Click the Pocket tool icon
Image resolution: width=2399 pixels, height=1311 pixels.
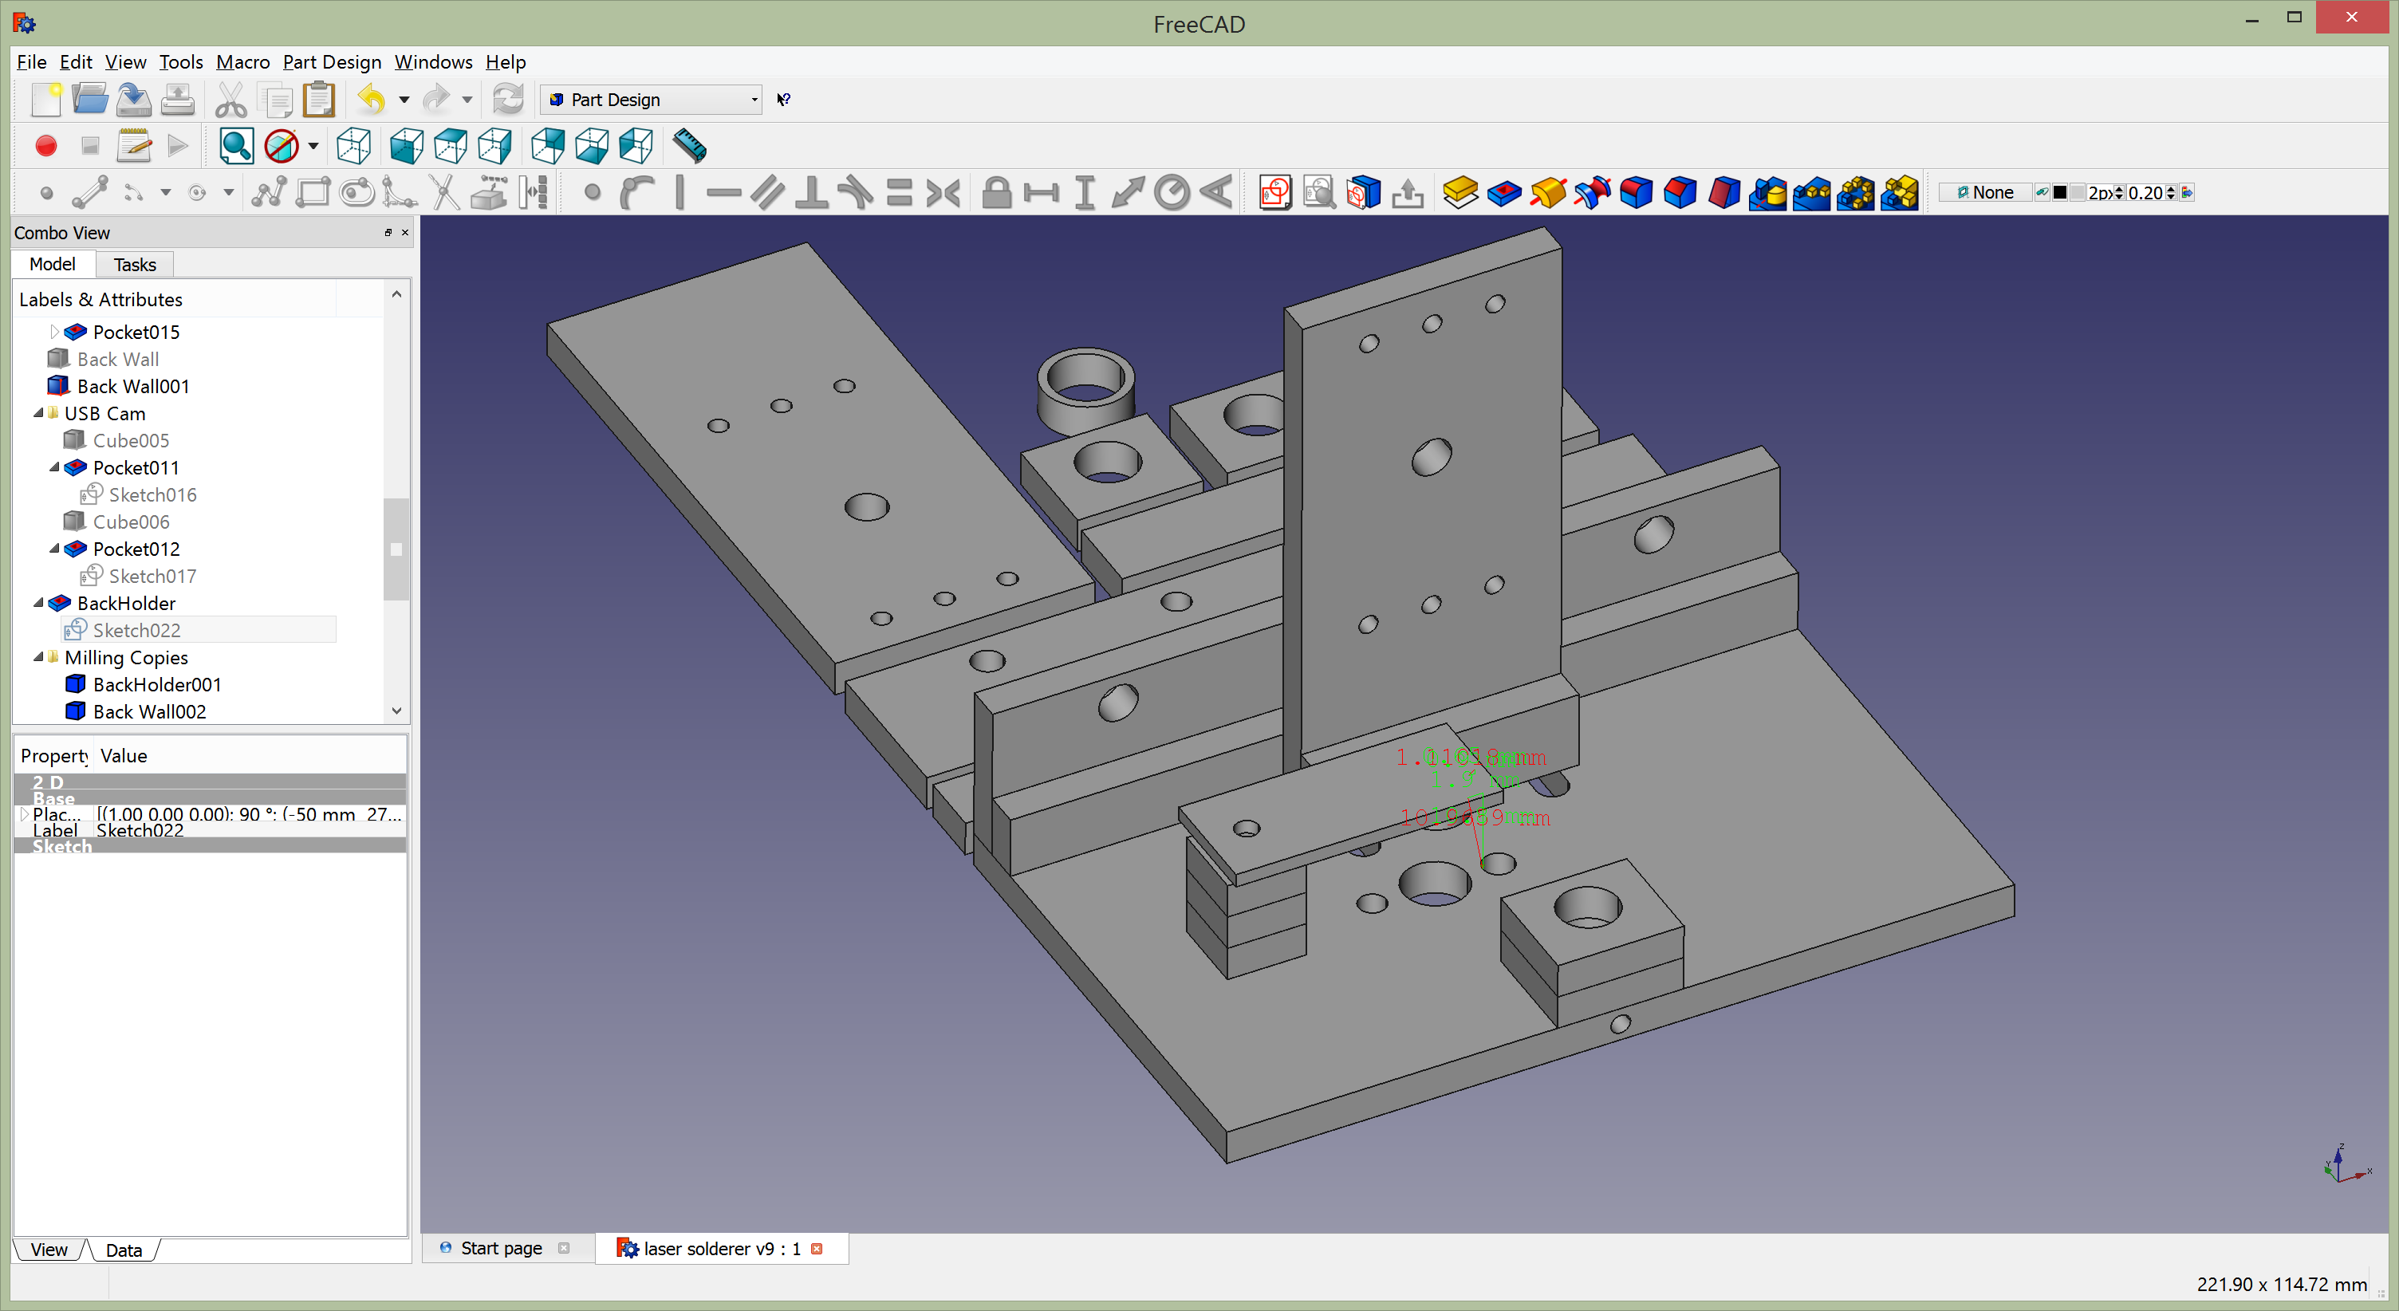coord(1504,193)
